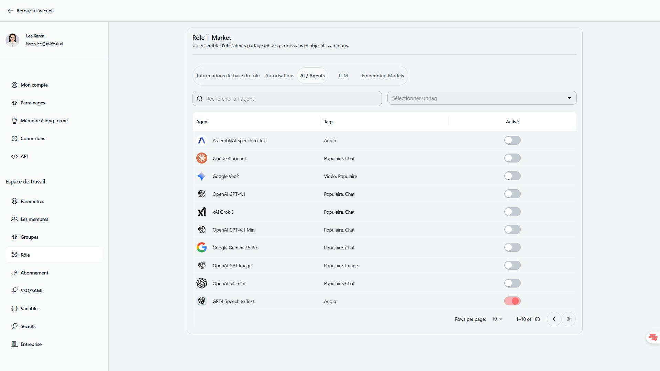Open SSO/SAML settings in sidebar
Viewport: 660px width, 371px height.
32,291
